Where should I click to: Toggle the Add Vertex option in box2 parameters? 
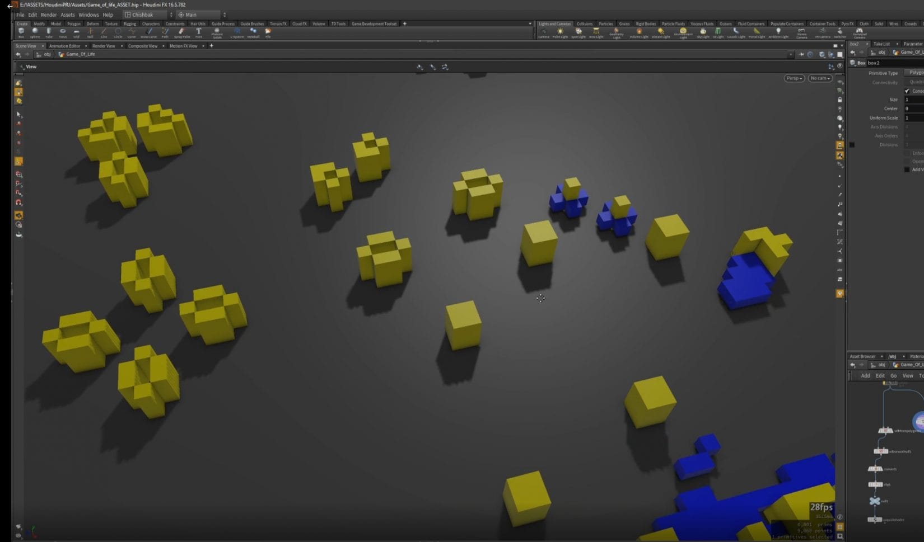(x=907, y=169)
